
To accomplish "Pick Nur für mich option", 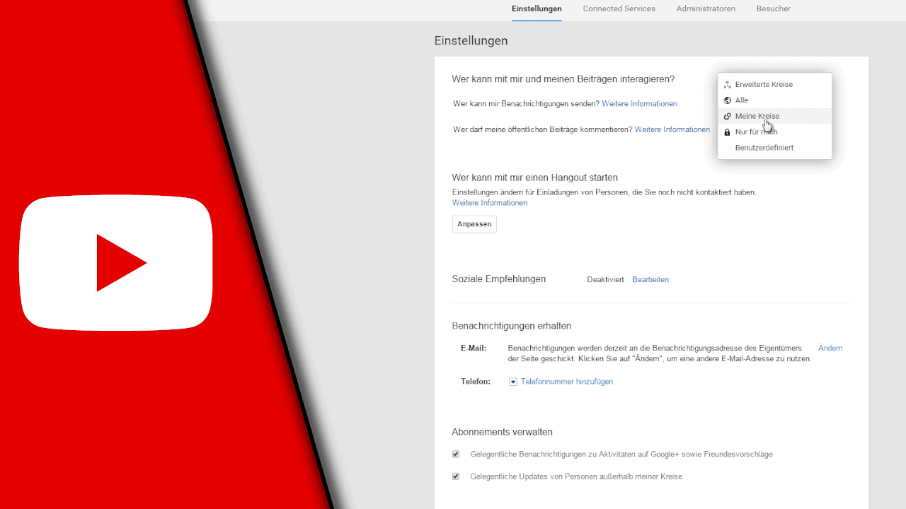I will pyautogui.click(x=775, y=132).
